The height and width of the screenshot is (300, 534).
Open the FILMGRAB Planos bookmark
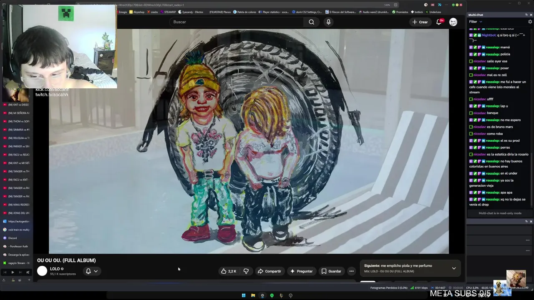coord(219,12)
